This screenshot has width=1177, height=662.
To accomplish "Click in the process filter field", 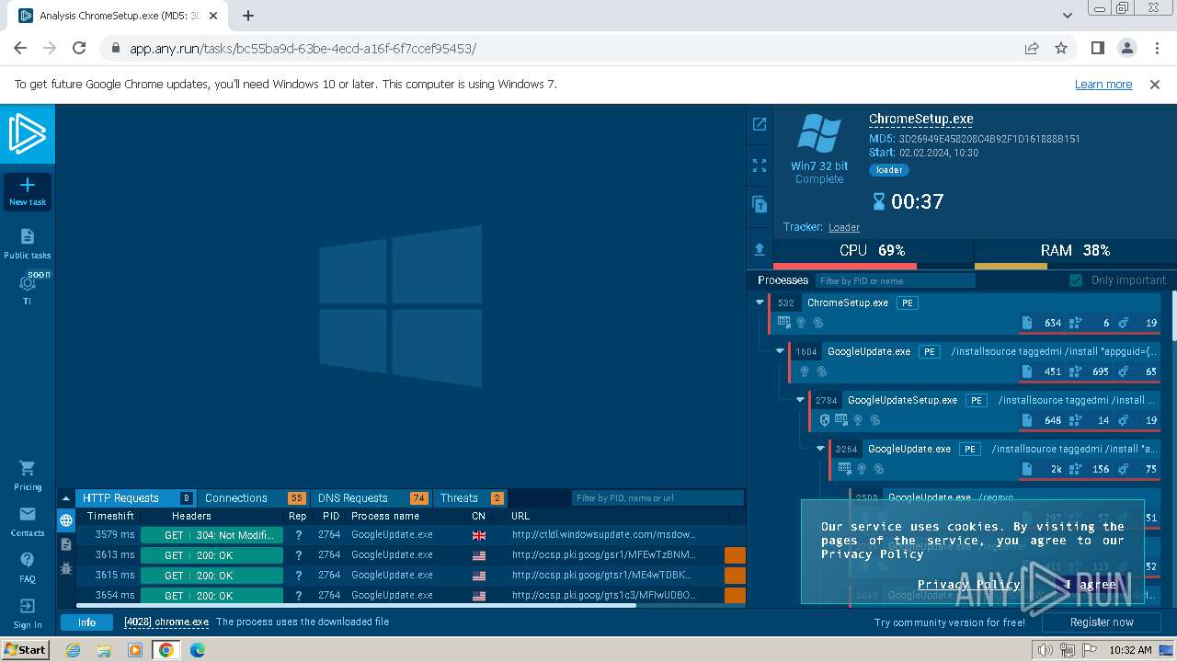I will coord(895,280).
